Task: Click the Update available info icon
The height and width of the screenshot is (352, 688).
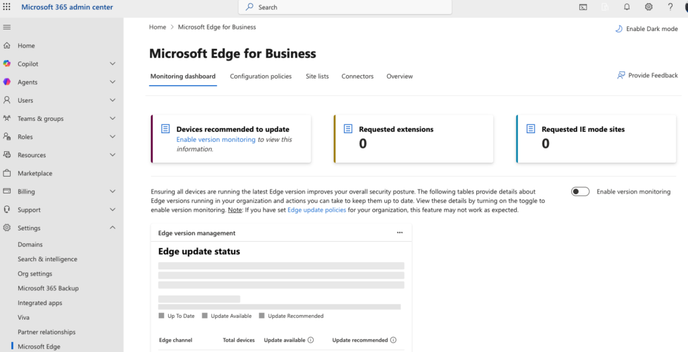Action: tap(310, 340)
